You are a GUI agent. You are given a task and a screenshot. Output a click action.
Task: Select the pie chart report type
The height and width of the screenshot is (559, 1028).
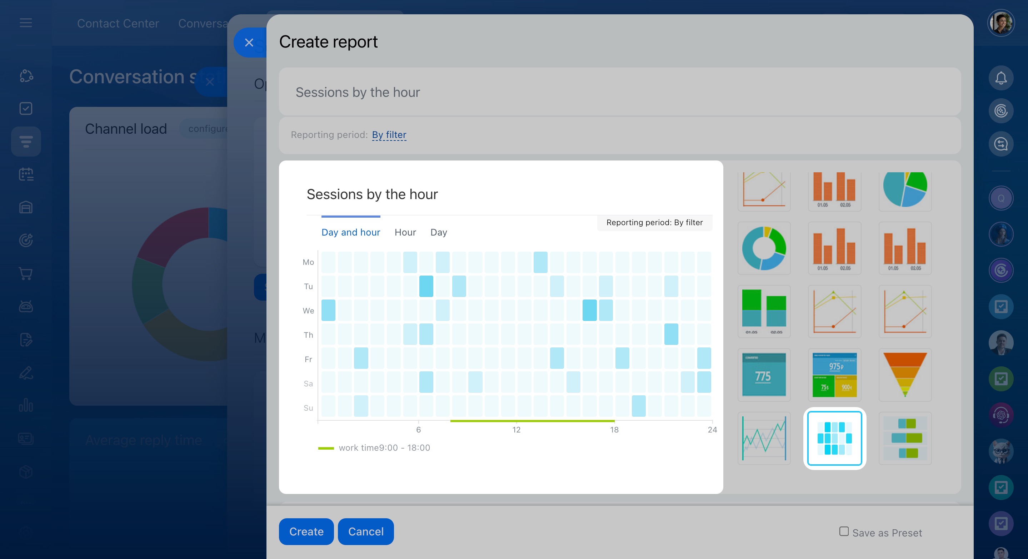pyautogui.click(x=905, y=190)
